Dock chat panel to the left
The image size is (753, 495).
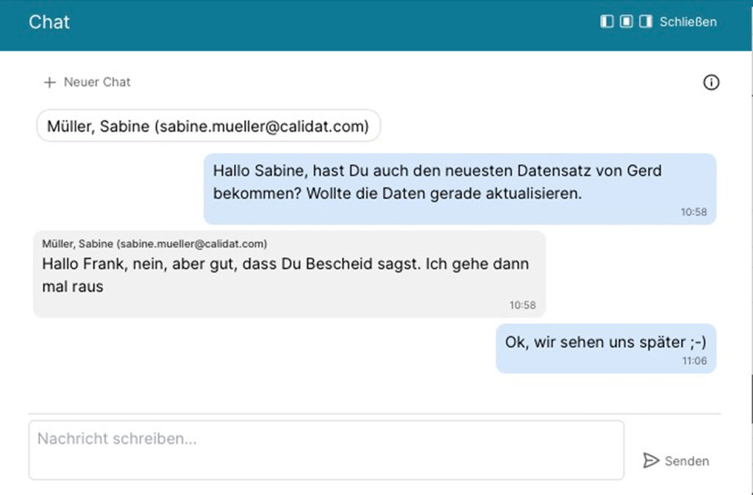pyautogui.click(x=607, y=21)
